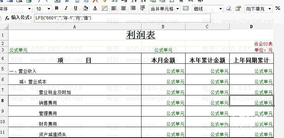Select column A header
This screenshot has width=284, height=138.
point(75,27)
